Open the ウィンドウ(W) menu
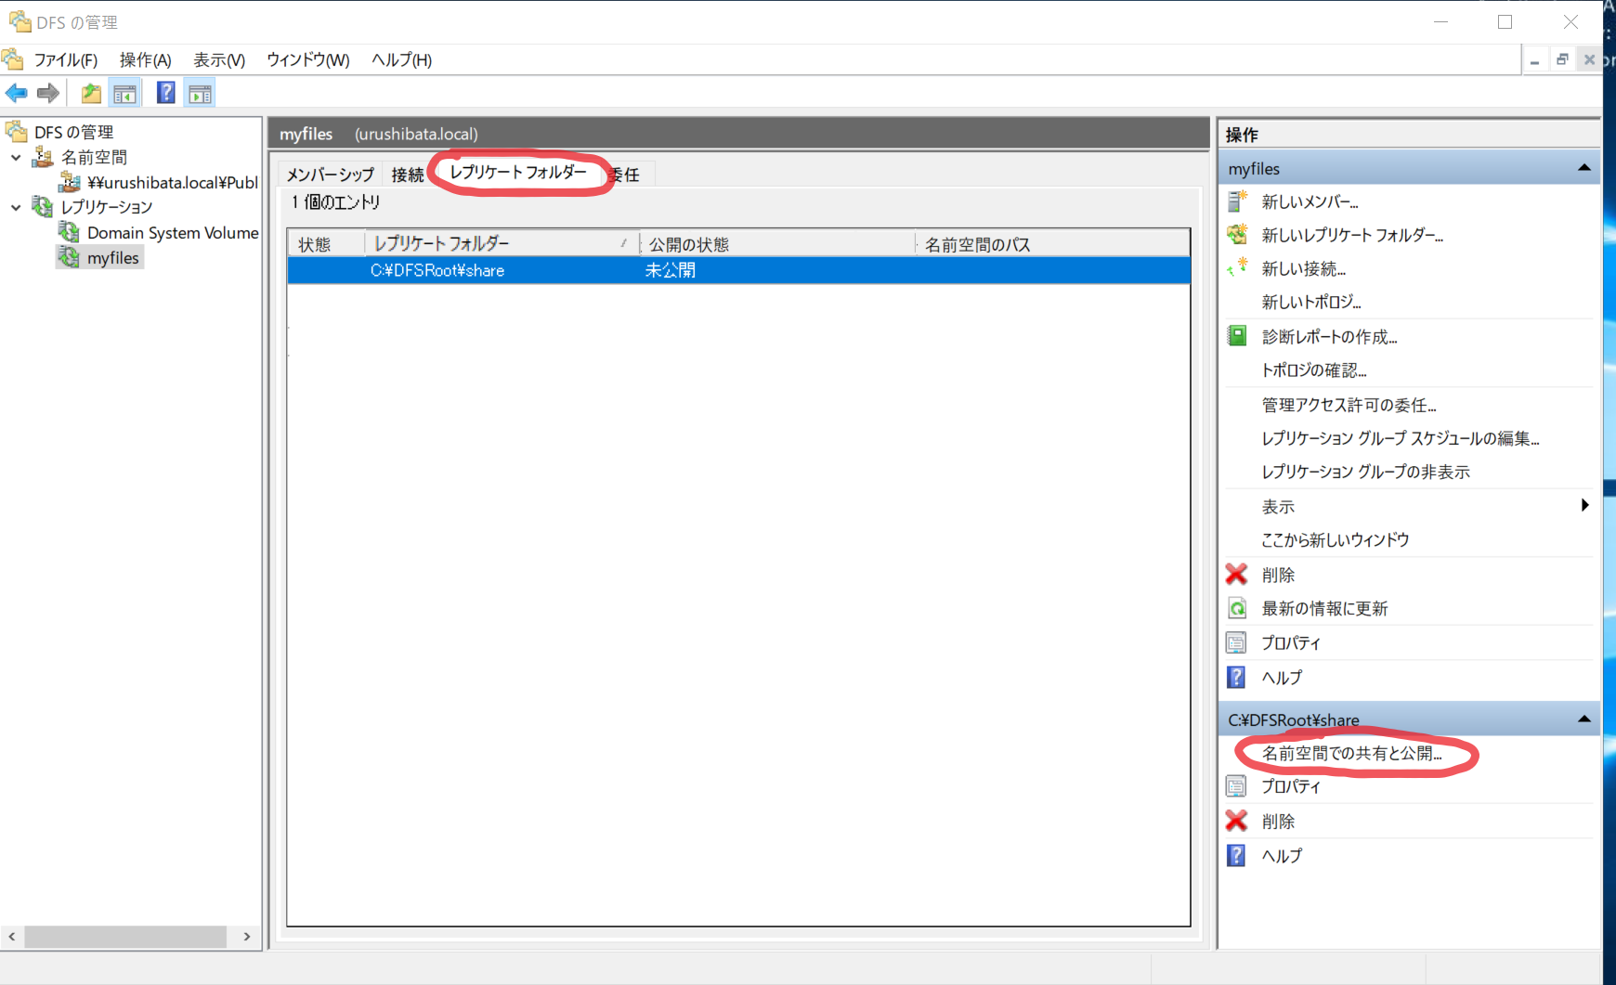The height and width of the screenshot is (985, 1616). [x=308, y=60]
